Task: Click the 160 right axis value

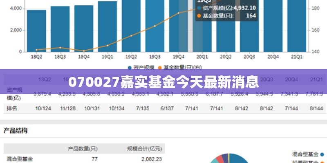Action: tap(316, 30)
